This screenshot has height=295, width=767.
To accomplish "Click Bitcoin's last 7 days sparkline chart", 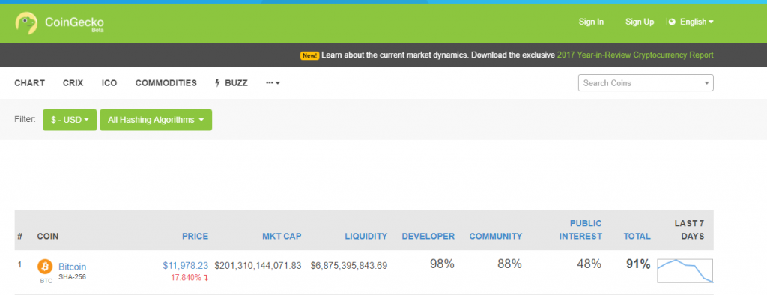I will [685, 270].
